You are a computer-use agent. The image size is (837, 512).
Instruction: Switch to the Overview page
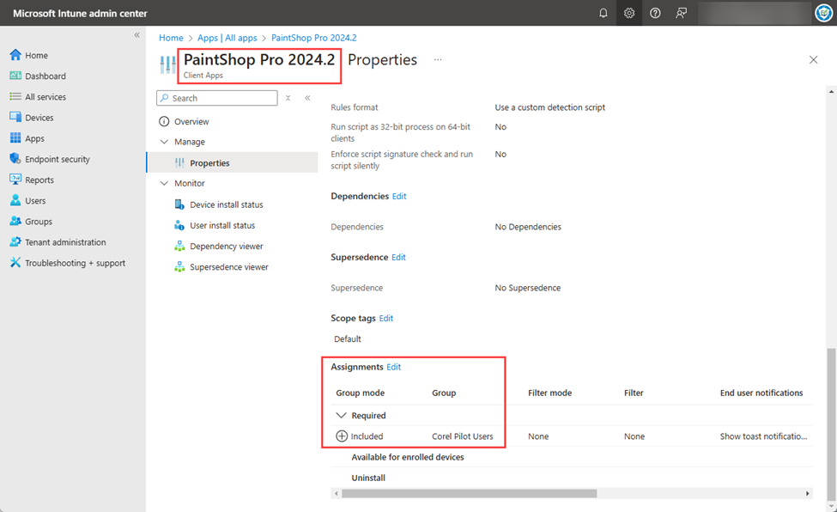click(x=193, y=121)
